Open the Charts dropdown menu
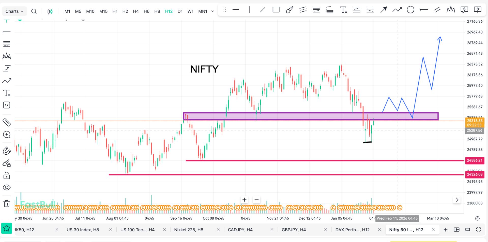The image size is (488, 242). [x=14, y=11]
